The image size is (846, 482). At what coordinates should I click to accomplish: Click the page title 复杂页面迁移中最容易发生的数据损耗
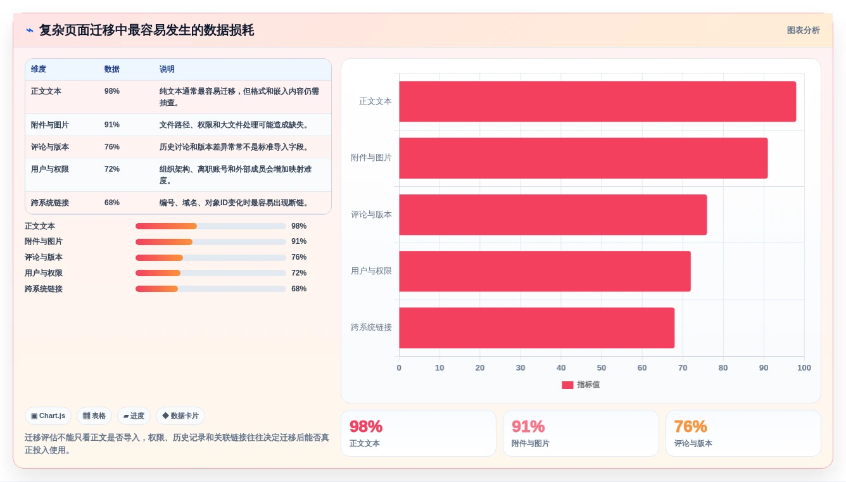(x=146, y=30)
